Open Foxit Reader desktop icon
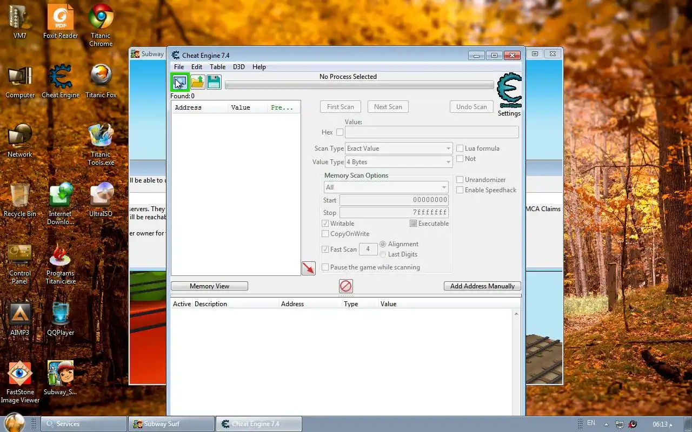692x432 pixels. 61,22
